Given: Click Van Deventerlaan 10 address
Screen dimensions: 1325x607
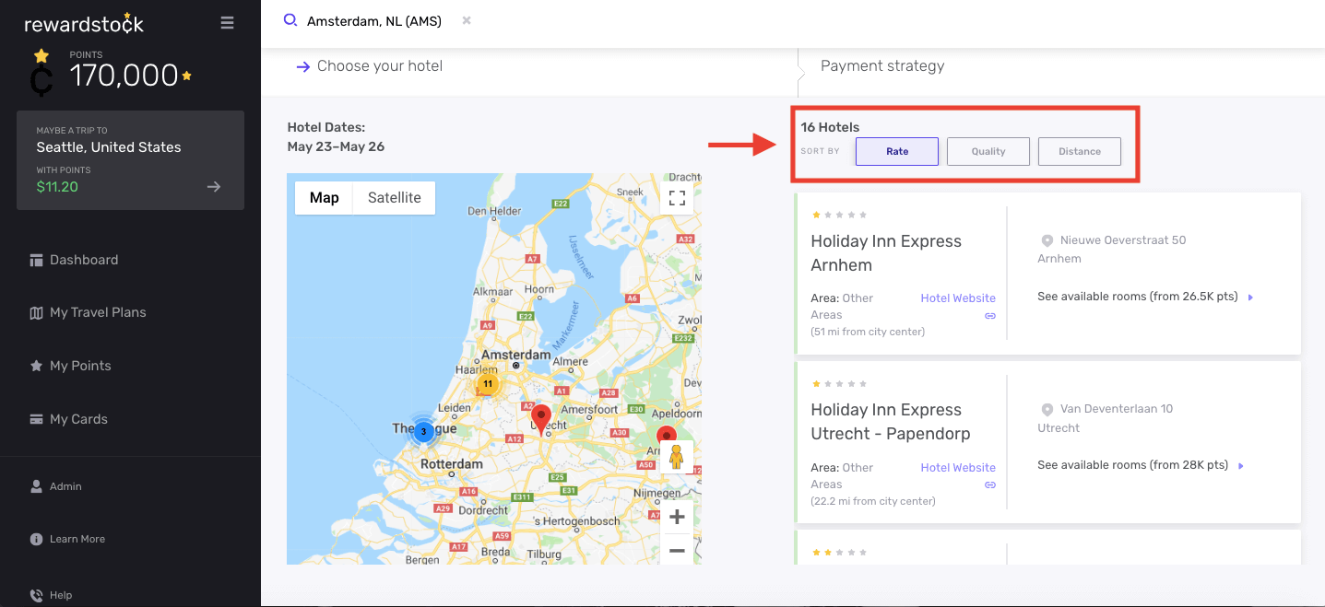Looking at the screenshot, I should 1117,409.
